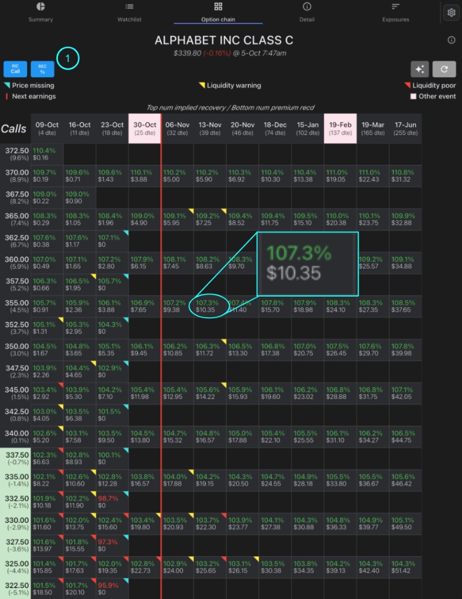Select the $1.17 cell in 362.50 row
The height and width of the screenshot is (599, 462).
click(80, 240)
